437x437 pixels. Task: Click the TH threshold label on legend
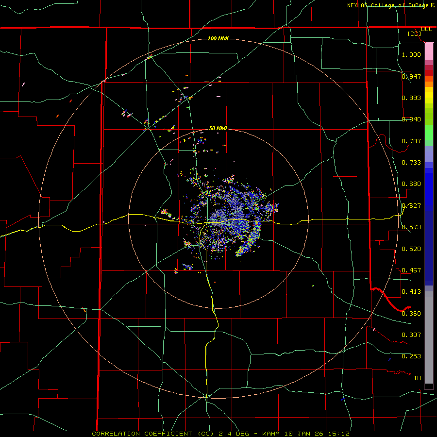point(417,378)
